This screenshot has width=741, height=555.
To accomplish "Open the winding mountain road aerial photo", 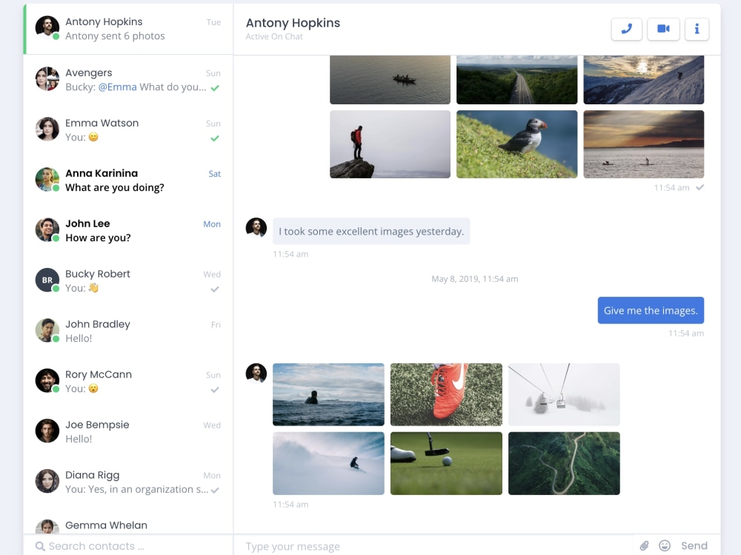I will click(x=564, y=463).
